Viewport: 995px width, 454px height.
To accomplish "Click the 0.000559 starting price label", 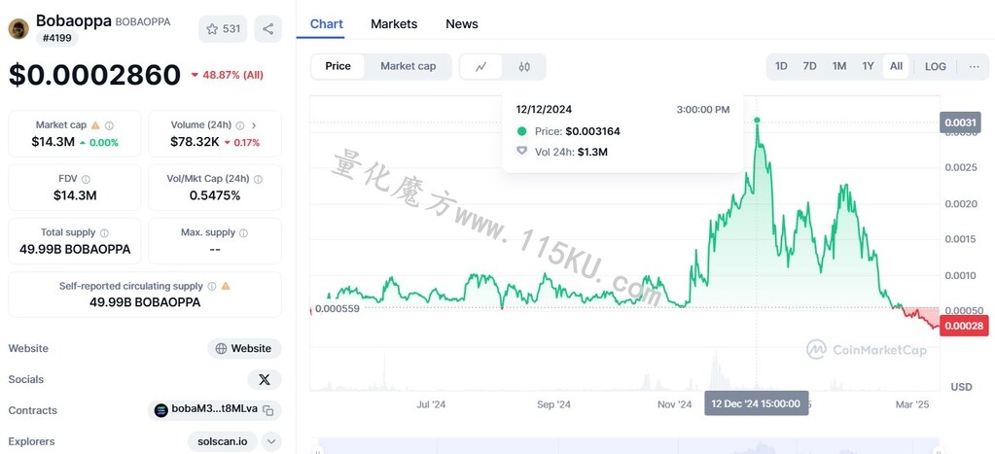I will coord(337,309).
